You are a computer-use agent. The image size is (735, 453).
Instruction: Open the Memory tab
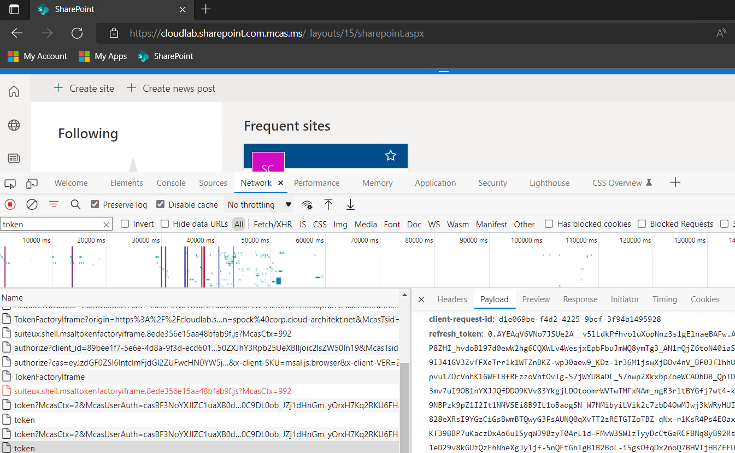pyautogui.click(x=378, y=183)
